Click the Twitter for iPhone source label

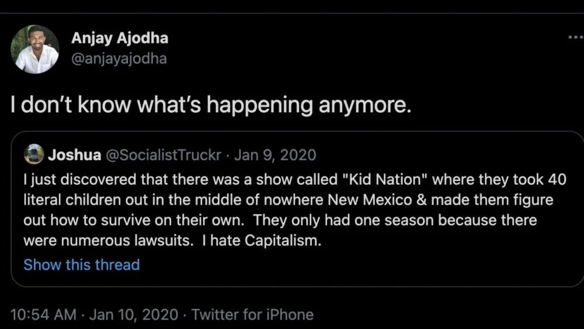pos(252,314)
